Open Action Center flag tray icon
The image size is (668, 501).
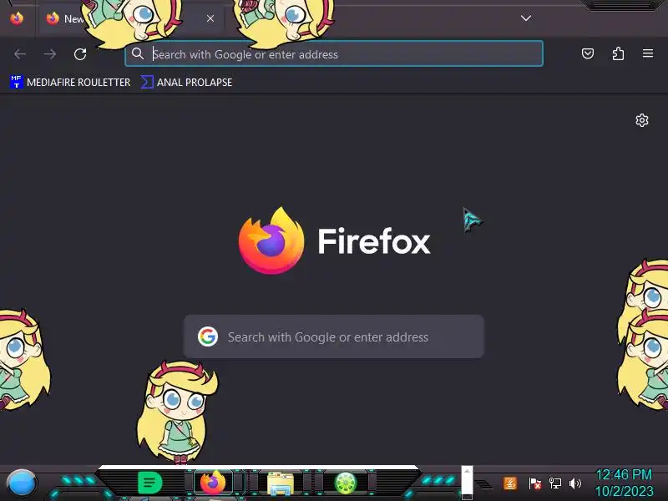534,483
